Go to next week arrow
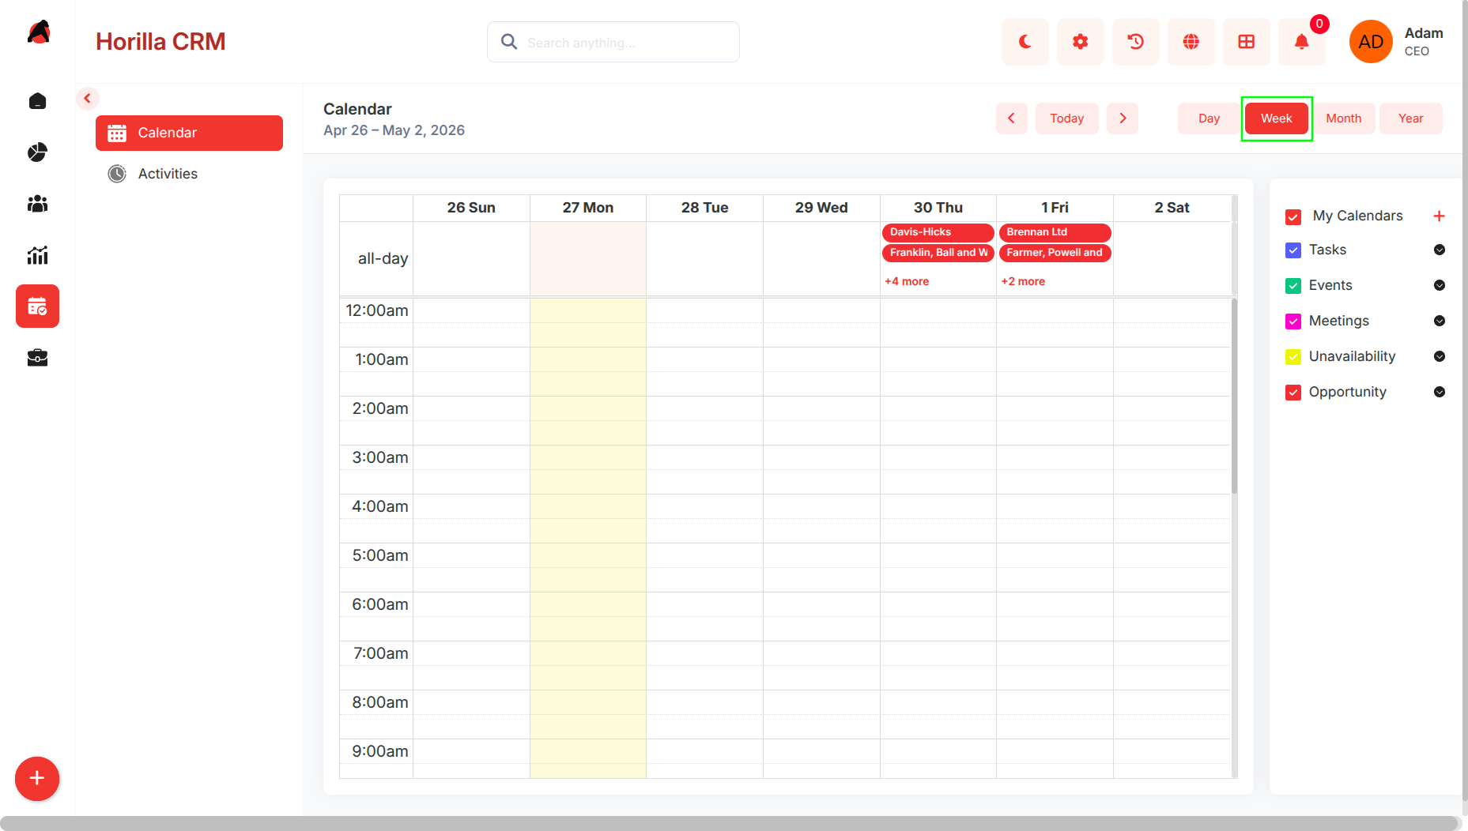Image resolution: width=1468 pixels, height=831 pixels. tap(1123, 118)
